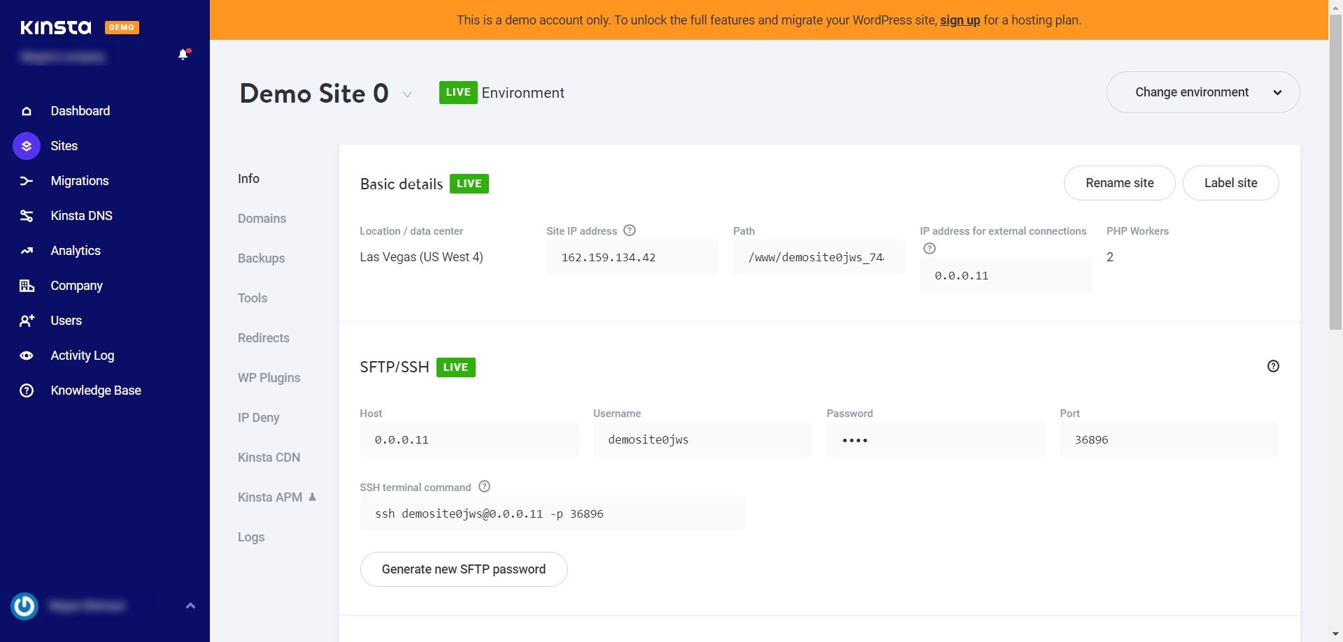Click the SFTP Host field
Viewport: 1343px width, 642px height.
click(469, 439)
